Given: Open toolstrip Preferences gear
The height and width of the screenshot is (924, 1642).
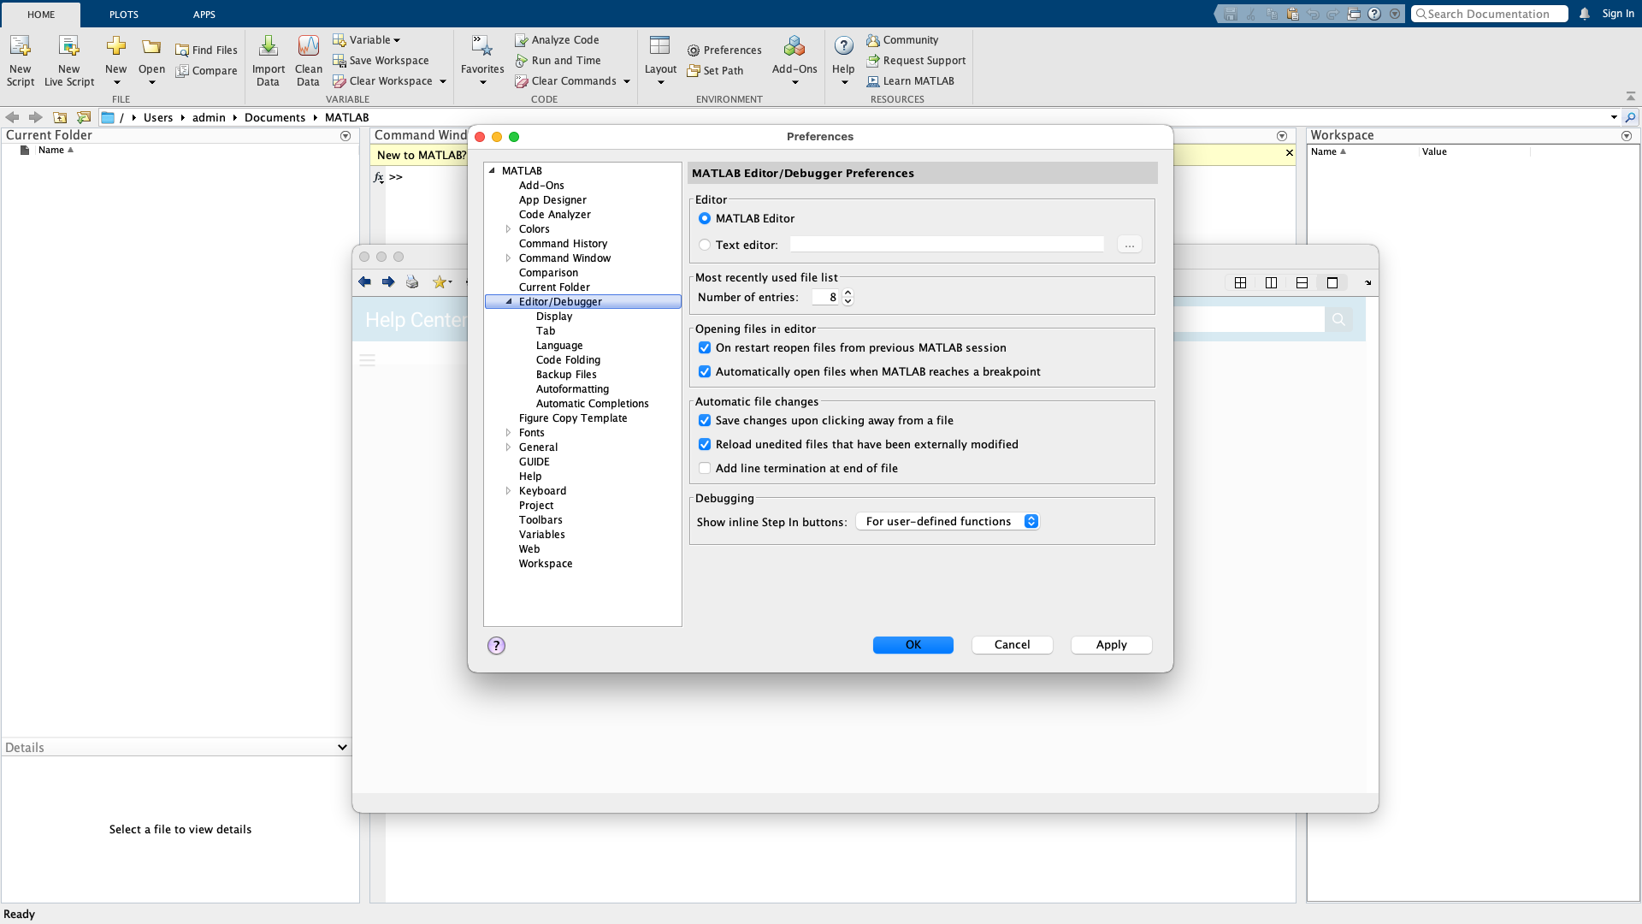Looking at the screenshot, I should pos(694,50).
